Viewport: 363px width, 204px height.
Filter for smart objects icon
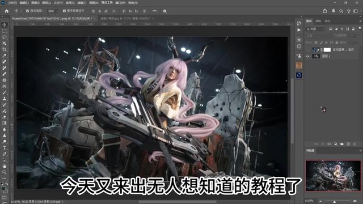point(353,29)
